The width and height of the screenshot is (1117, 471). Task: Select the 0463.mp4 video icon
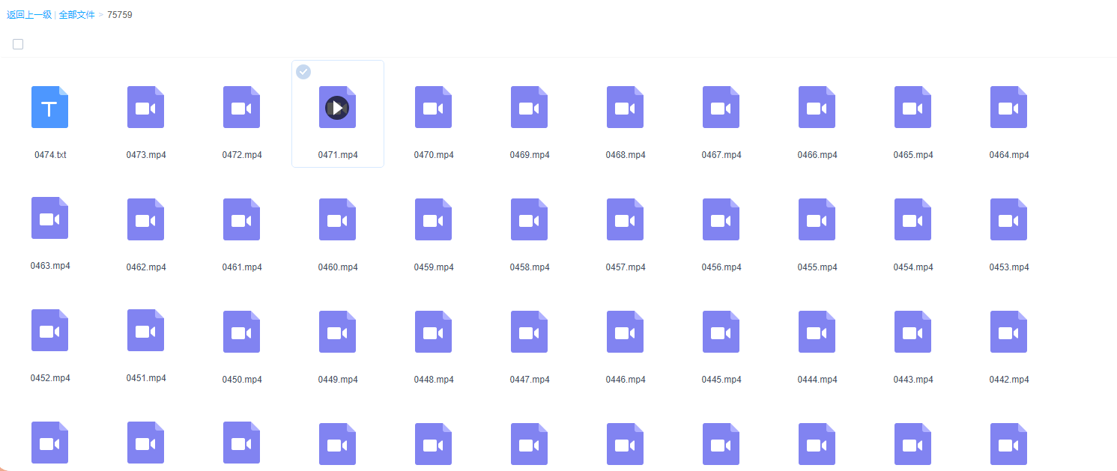pos(49,218)
